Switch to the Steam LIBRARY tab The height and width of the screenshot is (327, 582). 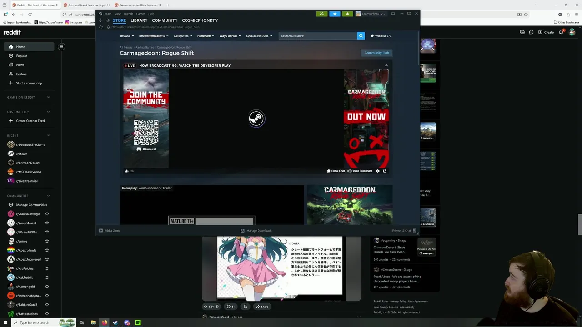click(139, 20)
